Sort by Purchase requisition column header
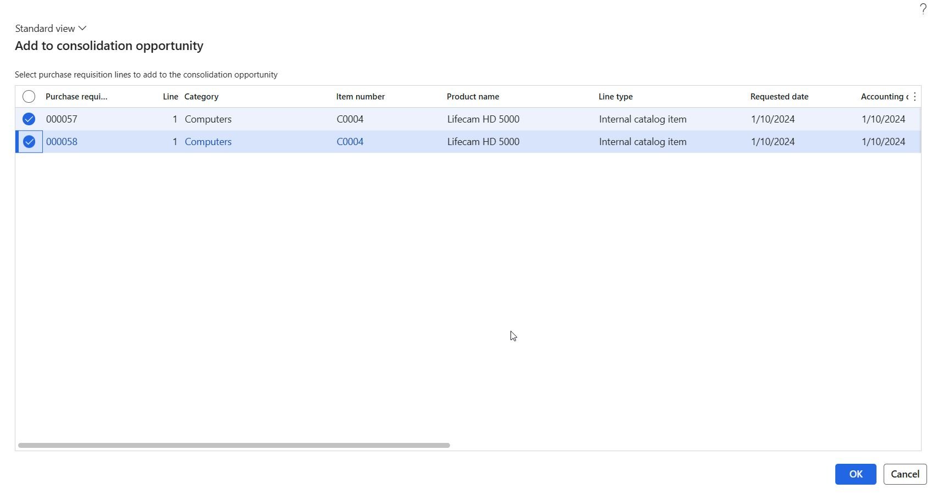This screenshot has height=494, width=932. [76, 97]
